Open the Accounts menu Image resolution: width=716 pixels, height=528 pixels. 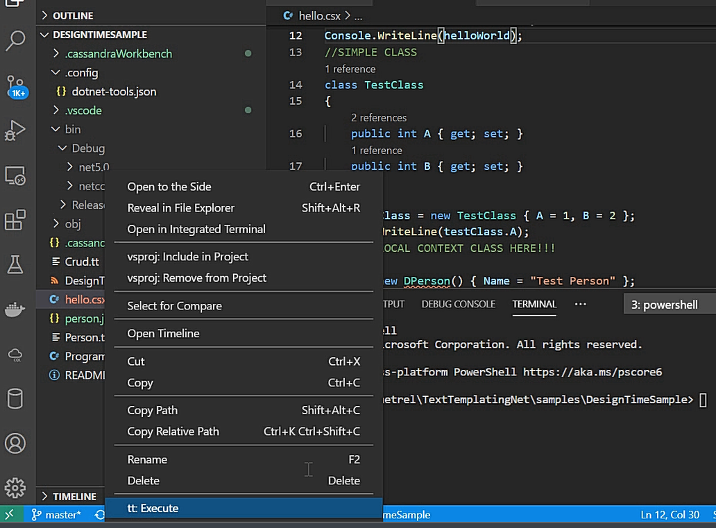click(15, 443)
